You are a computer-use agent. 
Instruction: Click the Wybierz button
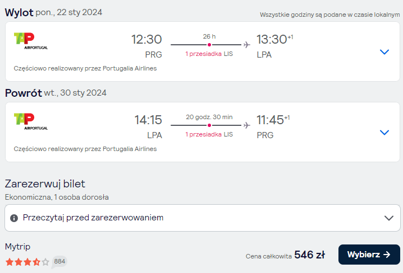pyautogui.click(x=369, y=255)
